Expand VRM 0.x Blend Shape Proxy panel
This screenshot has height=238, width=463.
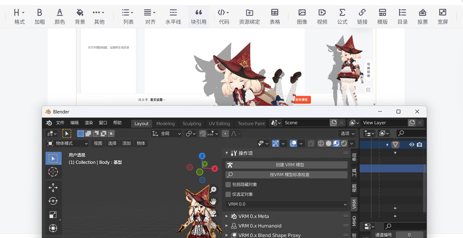(227, 235)
